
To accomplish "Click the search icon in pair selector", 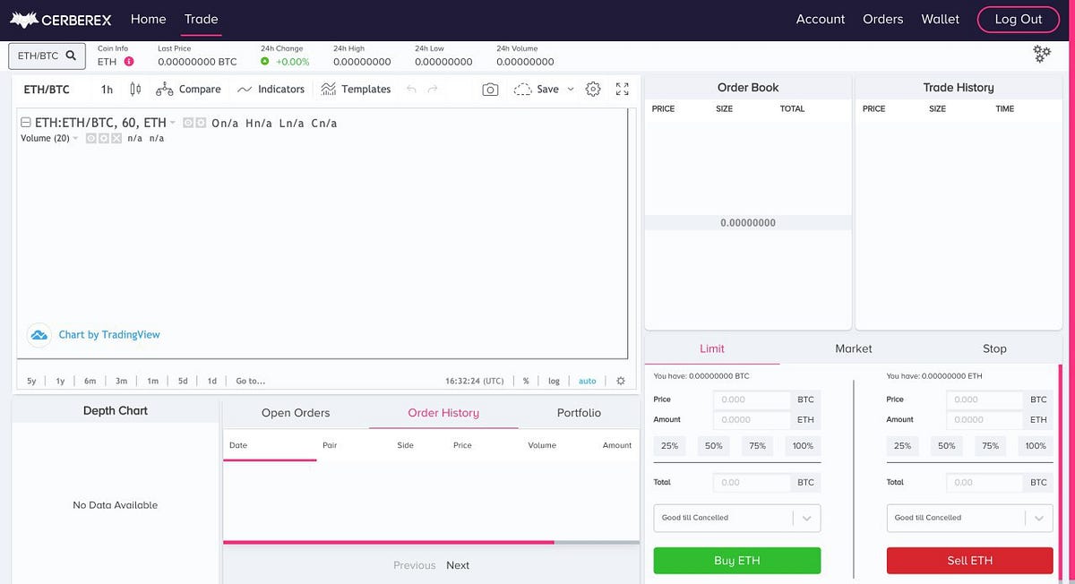I will coord(71,56).
